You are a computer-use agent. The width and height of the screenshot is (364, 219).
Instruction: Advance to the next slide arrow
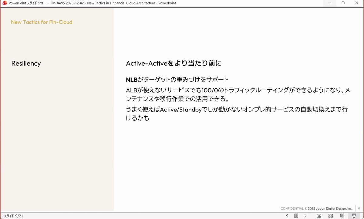[305, 216]
